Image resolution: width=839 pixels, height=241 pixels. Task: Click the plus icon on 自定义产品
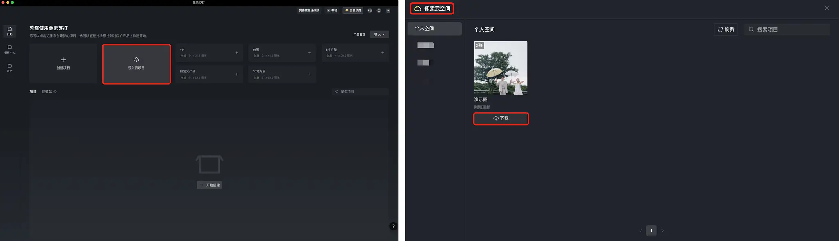236,74
